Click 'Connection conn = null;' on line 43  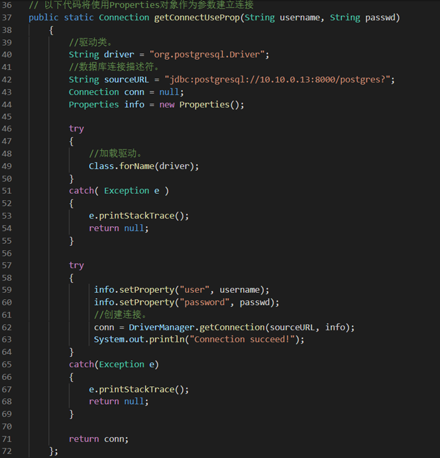pyautogui.click(x=127, y=92)
